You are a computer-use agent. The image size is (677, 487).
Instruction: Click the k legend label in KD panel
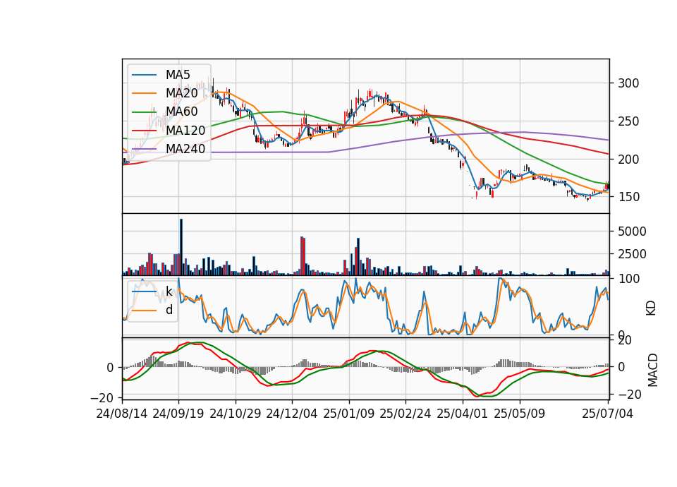169,291
